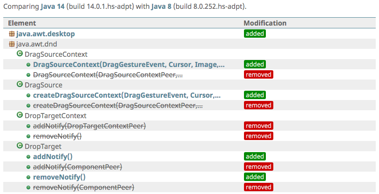Click the build 14.0.1.hs-adpt text
379x194 pixels.
[100, 7]
